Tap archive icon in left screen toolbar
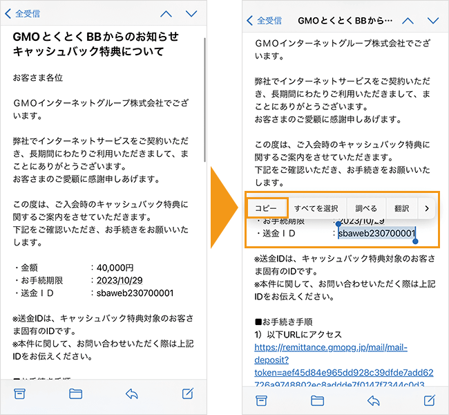 tap(20, 394)
